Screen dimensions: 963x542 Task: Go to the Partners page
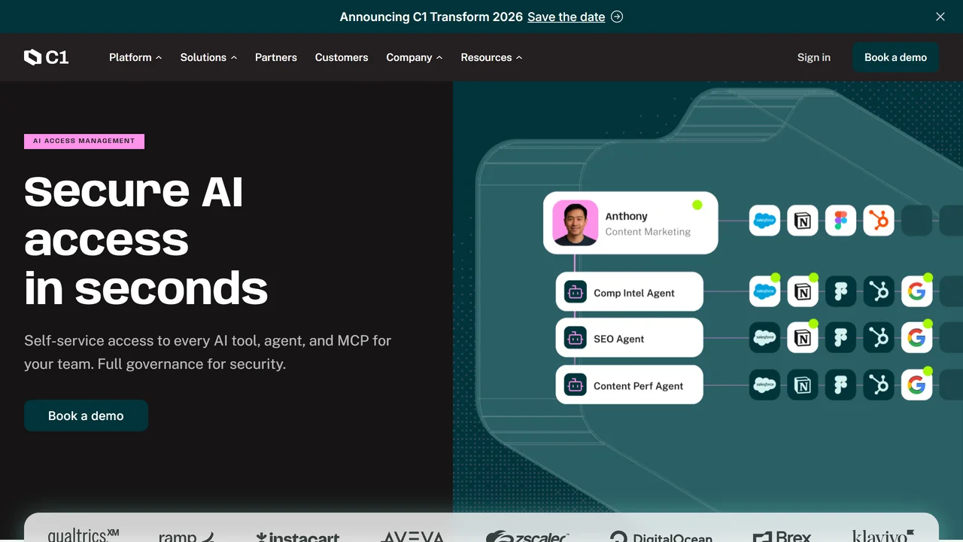click(276, 57)
